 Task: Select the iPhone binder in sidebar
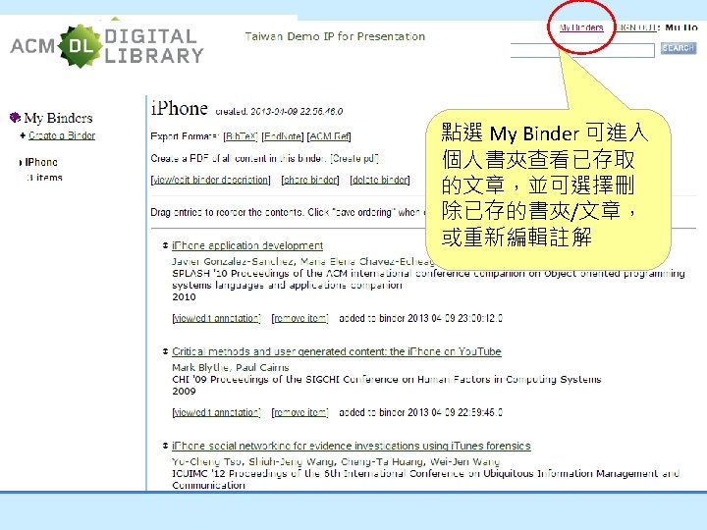pos(41,162)
